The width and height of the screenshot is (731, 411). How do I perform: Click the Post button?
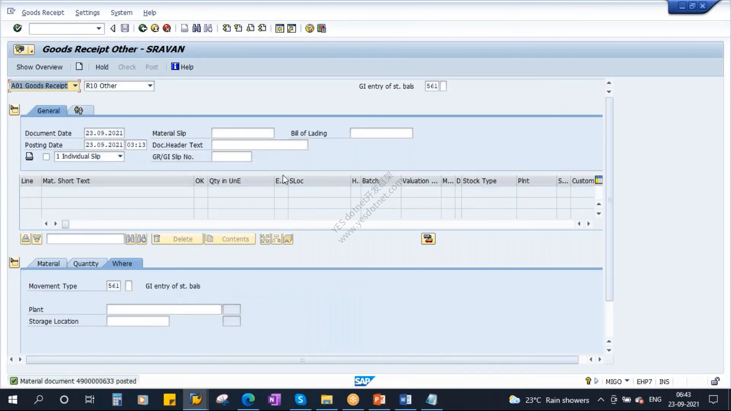point(152,67)
